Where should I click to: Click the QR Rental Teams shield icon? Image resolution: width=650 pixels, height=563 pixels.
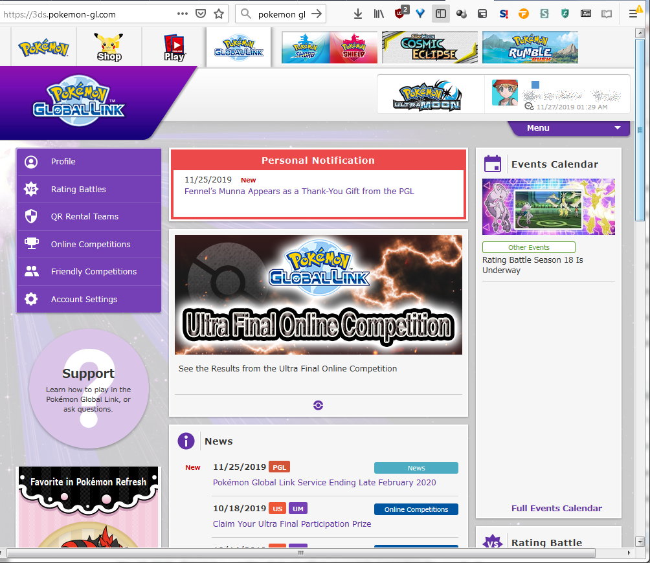31,216
